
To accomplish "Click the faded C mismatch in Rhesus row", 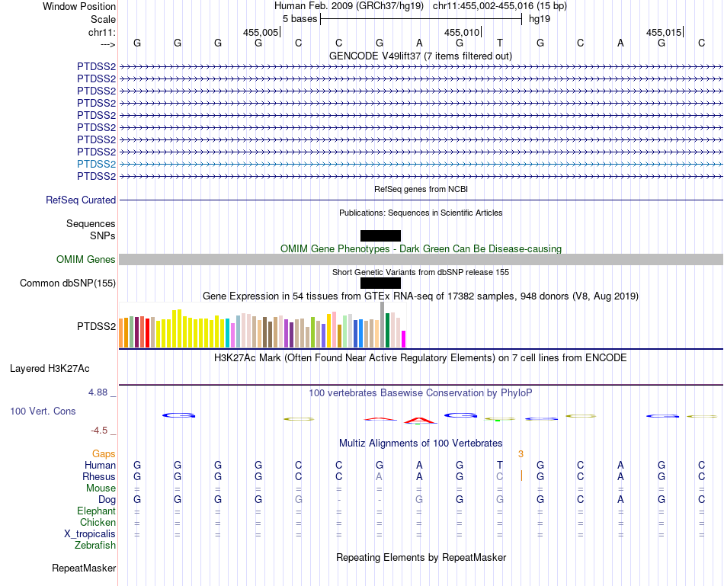I will pos(500,476).
